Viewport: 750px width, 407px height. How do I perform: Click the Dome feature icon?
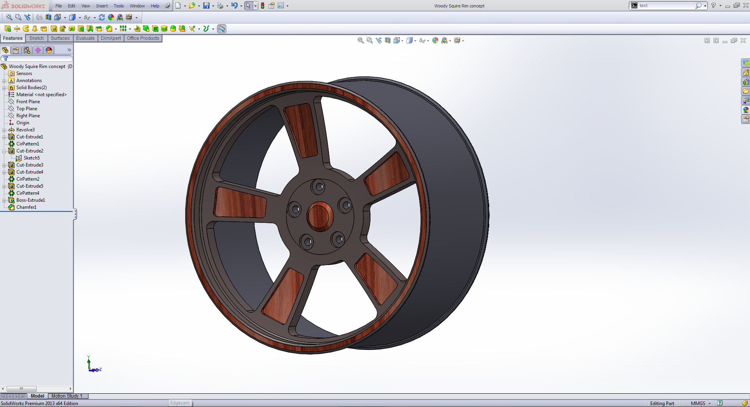point(173,29)
